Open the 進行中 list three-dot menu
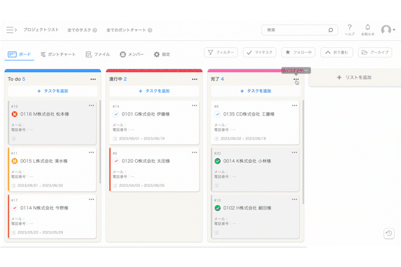The width and height of the screenshot is (401, 267). click(x=194, y=79)
